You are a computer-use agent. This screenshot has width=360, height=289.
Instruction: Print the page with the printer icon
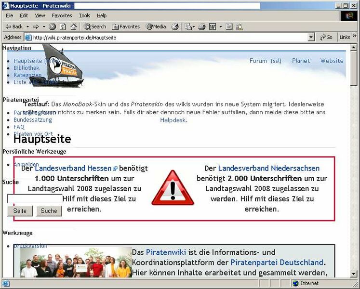[202, 26]
